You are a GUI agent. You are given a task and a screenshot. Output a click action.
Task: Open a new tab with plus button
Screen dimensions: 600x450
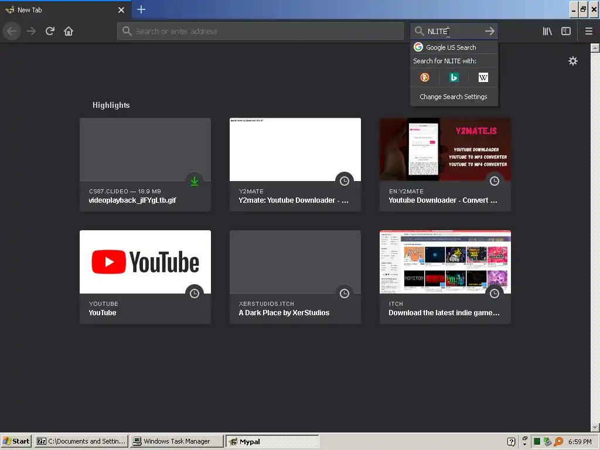[141, 9]
